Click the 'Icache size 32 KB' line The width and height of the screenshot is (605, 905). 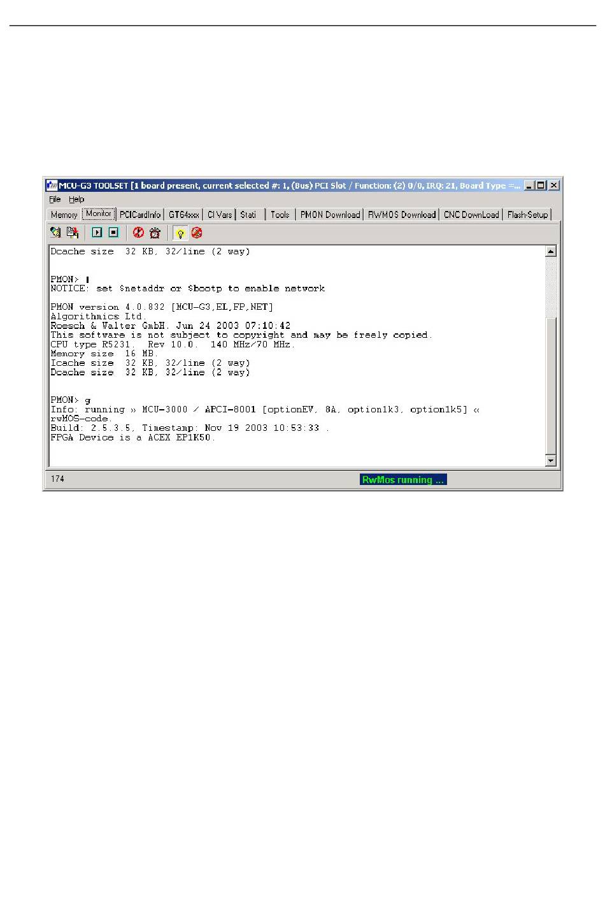point(150,363)
